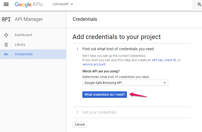This screenshot has width=202, height=132.
Task: Expand the Google Safe Browsing API dropdown
Action: (125, 83)
